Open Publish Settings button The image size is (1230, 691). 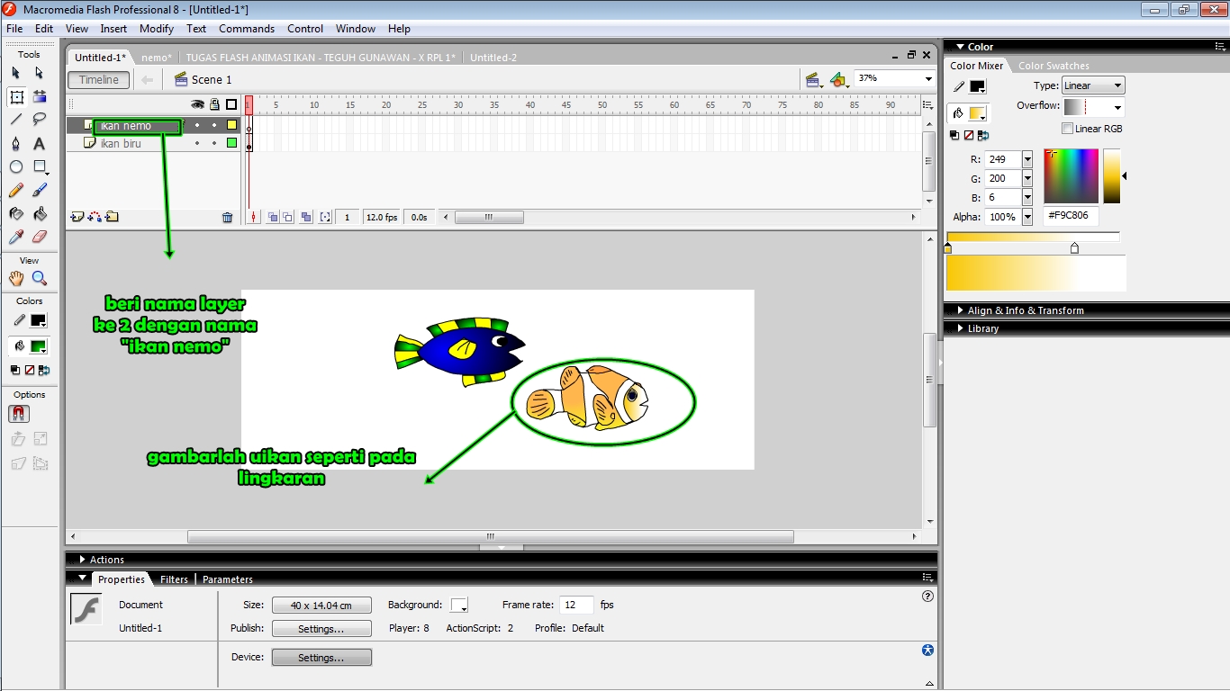click(321, 629)
